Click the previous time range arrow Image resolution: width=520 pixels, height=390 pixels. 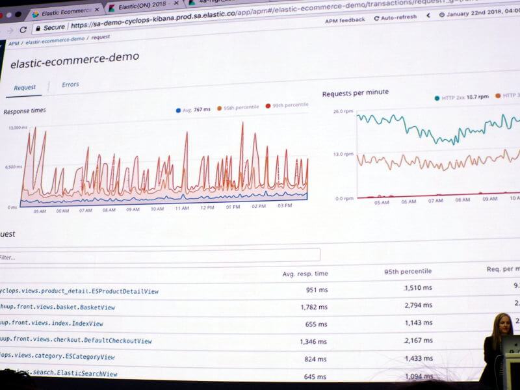tap(428, 16)
